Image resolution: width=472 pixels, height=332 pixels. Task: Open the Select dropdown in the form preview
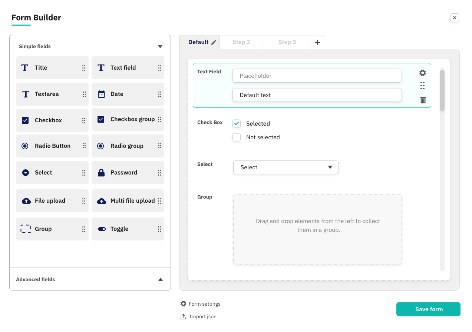coord(285,167)
